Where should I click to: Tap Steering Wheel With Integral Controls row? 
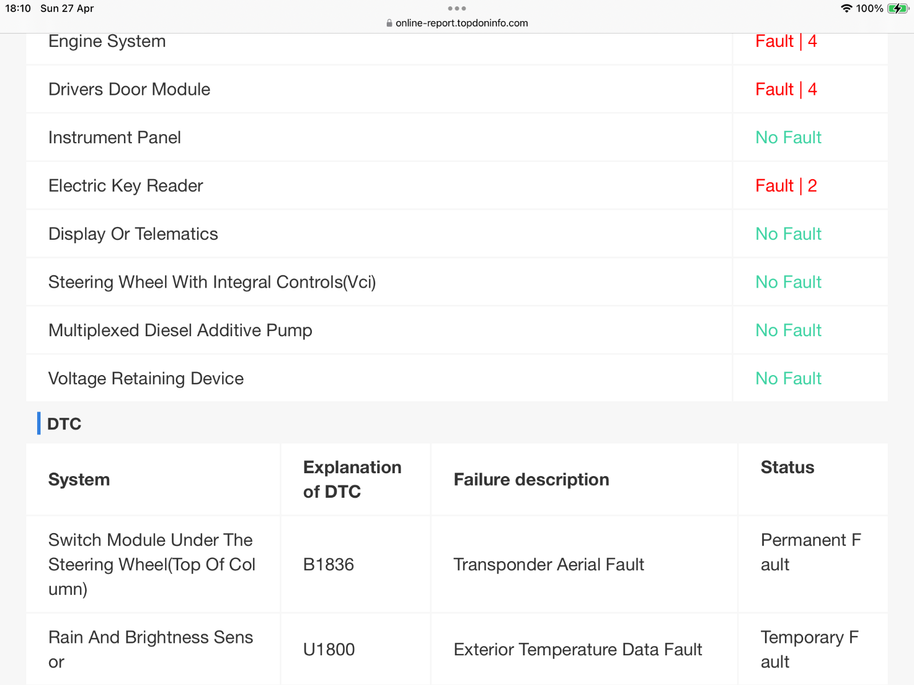point(457,282)
